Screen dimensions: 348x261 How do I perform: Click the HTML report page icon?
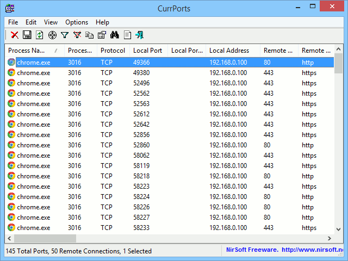pyautogui.click(x=127, y=35)
